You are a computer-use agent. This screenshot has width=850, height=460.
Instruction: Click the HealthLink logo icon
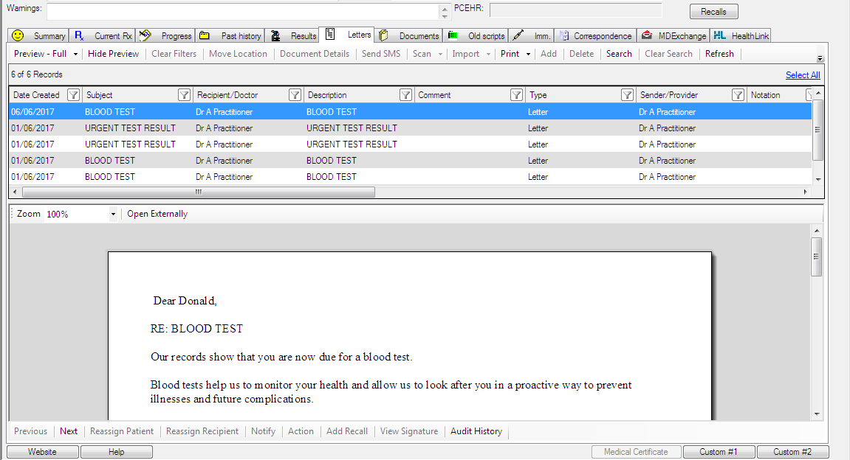point(719,35)
